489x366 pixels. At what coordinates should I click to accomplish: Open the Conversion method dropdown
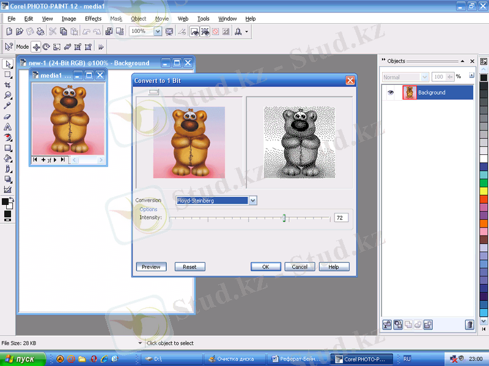tap(253, 200)
